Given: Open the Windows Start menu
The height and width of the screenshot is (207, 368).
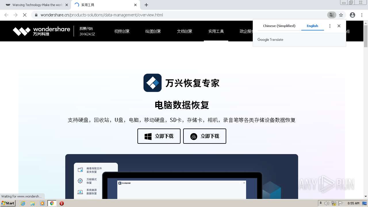Looking at the screenshot, I should [x=8, y=203].
